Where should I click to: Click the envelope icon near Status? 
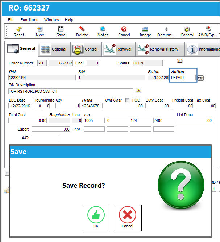(x=179, y=61)
